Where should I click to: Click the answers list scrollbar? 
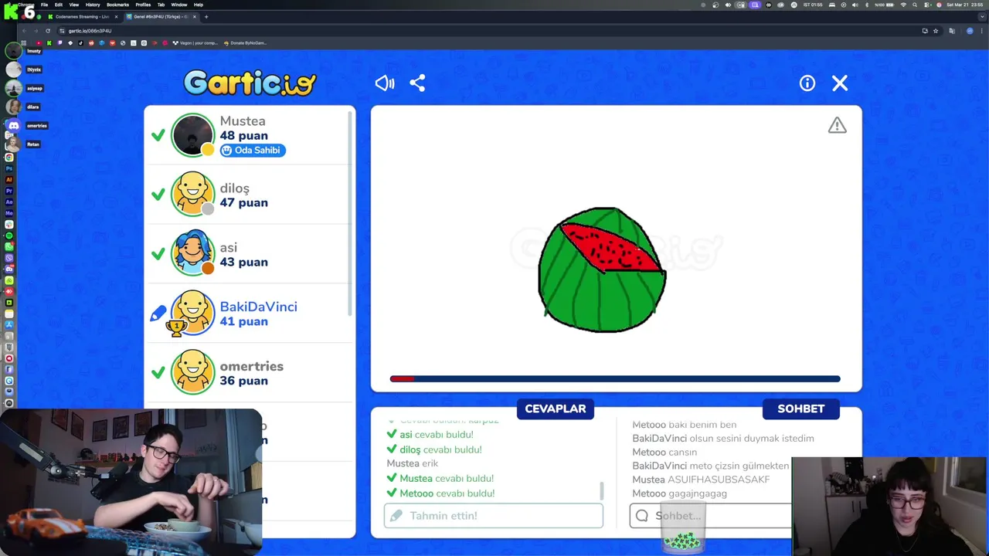click(x=602, y=491)
